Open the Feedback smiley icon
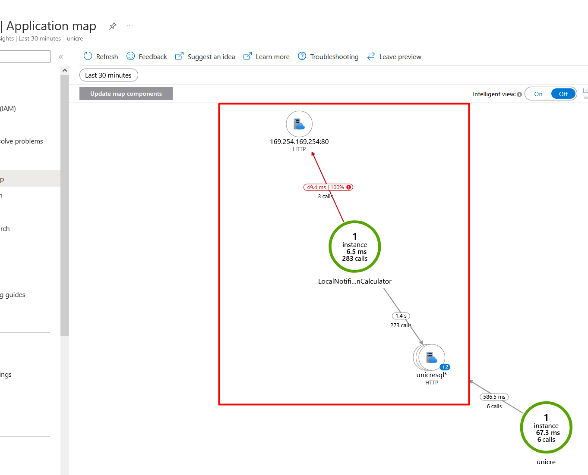This screenshot has height=475, width=588. (x=130, y=56)
